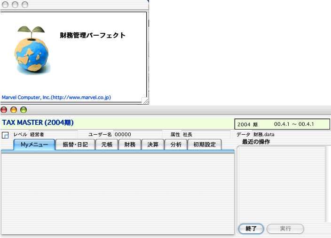Viewport: 331px width, 238px height.
Task: Click the ユーザー名 field showing 00000
Action: click(x=137, y=134)
